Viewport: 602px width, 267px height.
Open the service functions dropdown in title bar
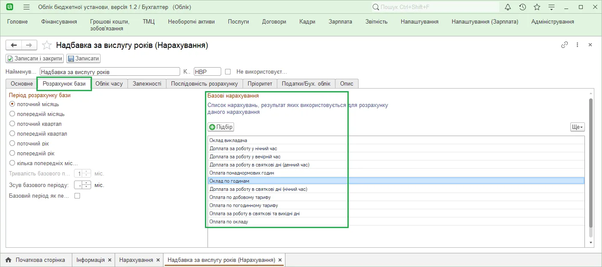(552, 7)
